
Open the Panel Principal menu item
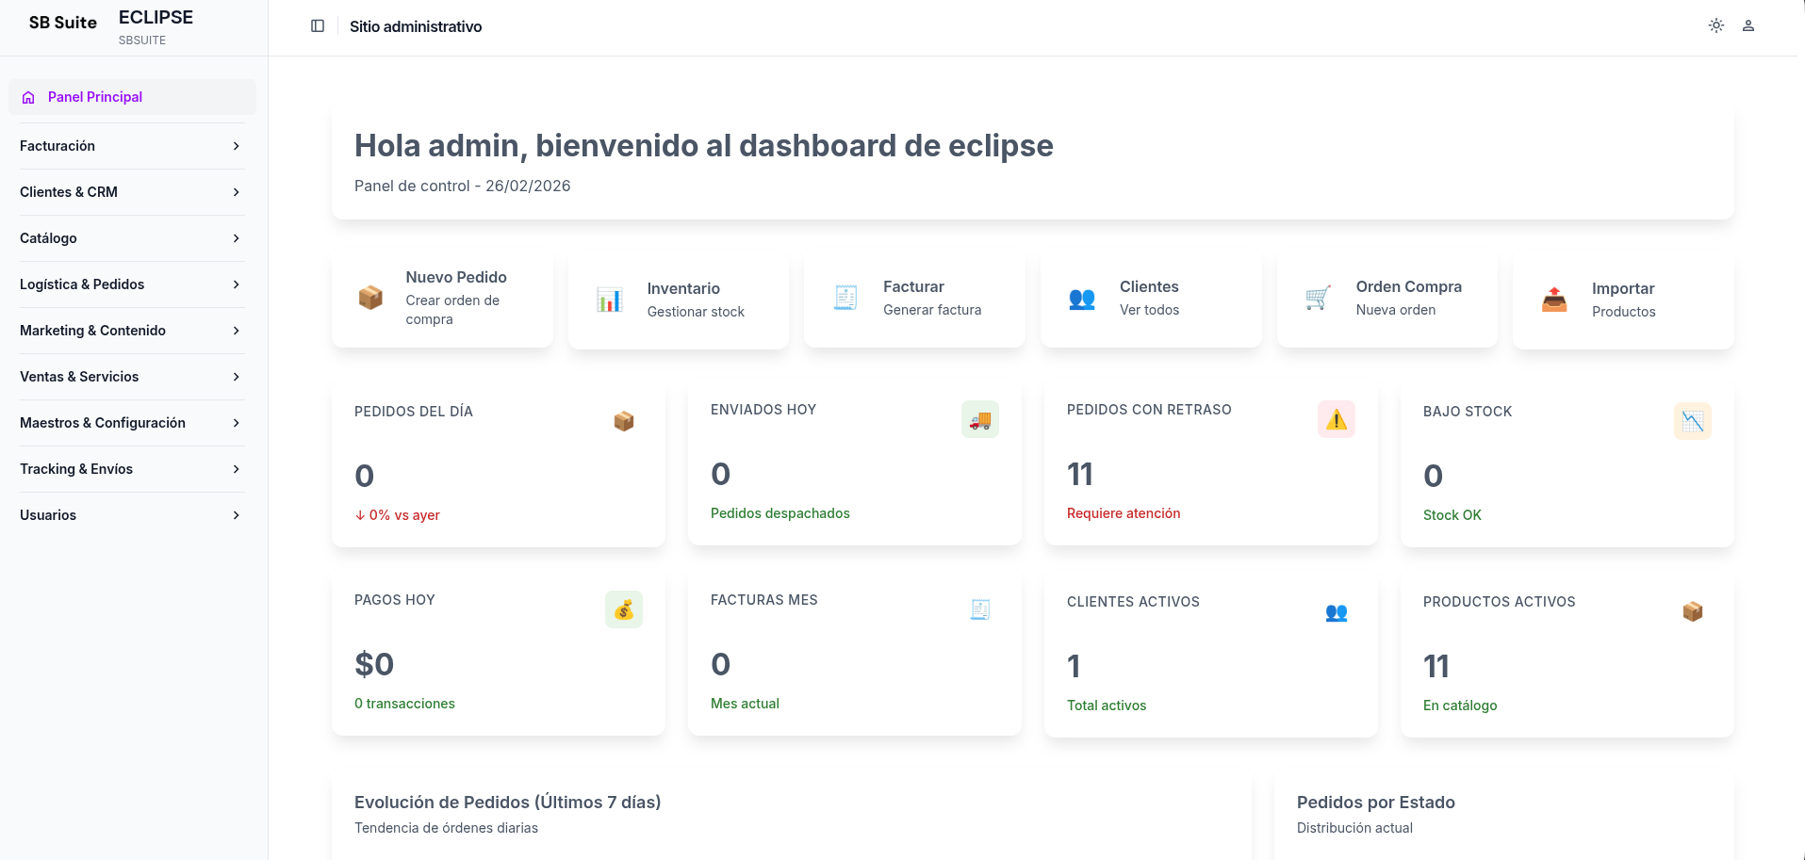pyautogui.click(x=131, y=96)
